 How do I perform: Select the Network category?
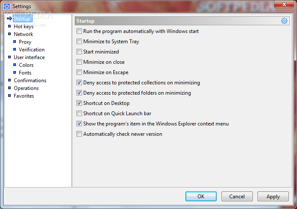pos(23,34)
